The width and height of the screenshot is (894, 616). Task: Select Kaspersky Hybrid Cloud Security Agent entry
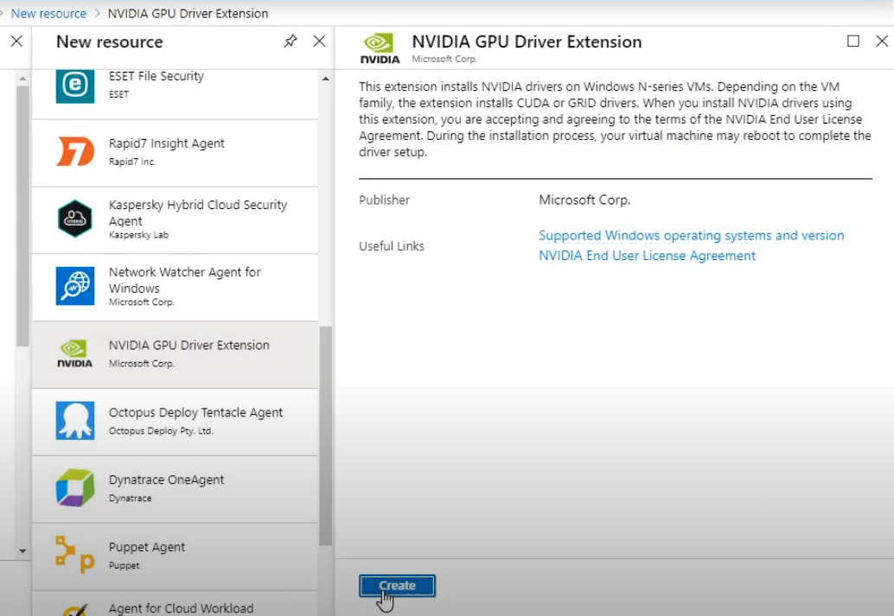pyautogui.click(x=175, y=220)
